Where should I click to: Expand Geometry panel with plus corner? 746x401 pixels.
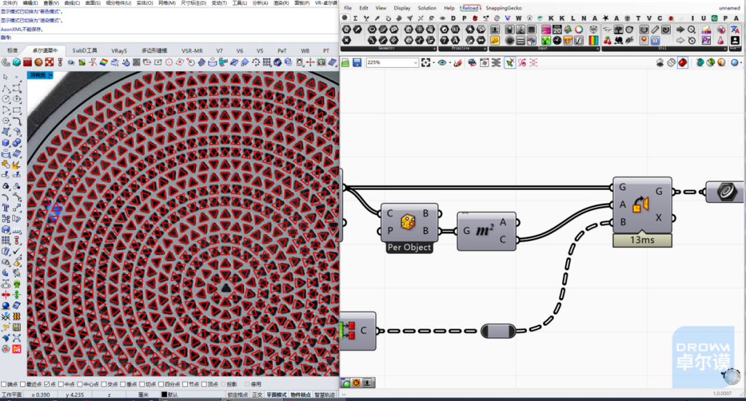[434, 48]
